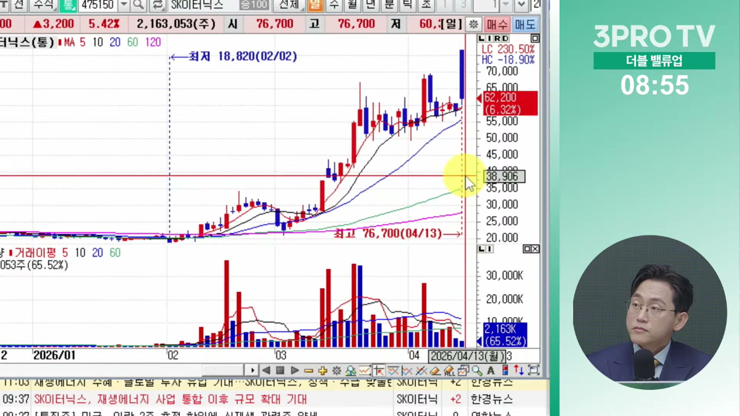
Task: Click the eraser tool in chart toolbar
Action: (x=435, y=371)
